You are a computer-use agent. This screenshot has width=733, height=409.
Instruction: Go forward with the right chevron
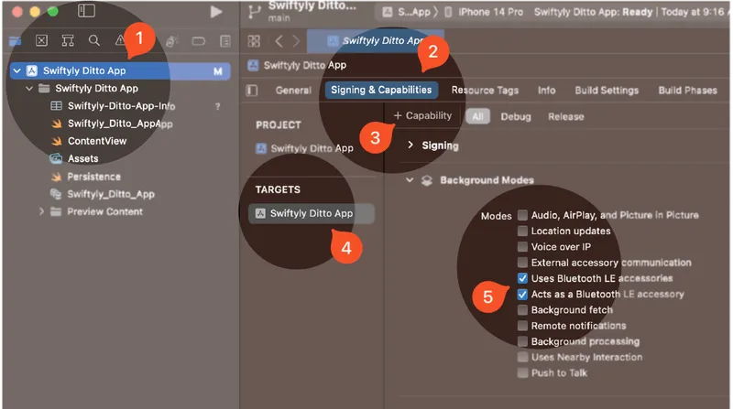click(296, 41)
